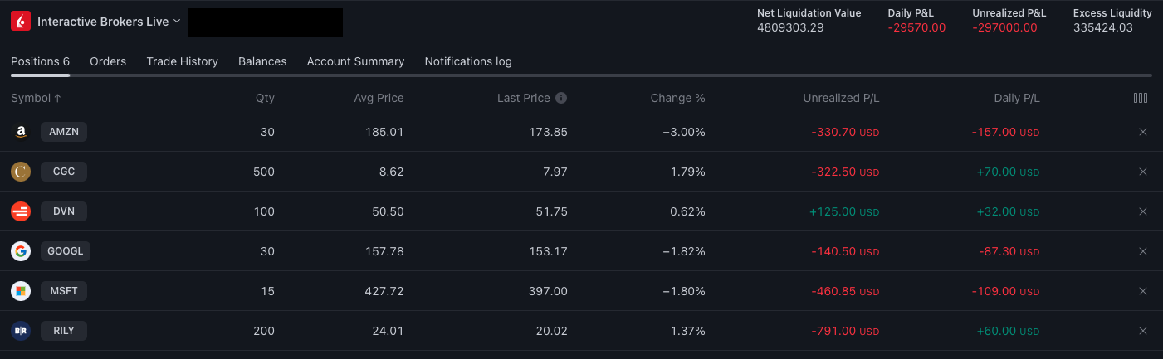The image size is (1163, 359).
Task: View the Account Summary tab
Action: click(x=355, y=61)
